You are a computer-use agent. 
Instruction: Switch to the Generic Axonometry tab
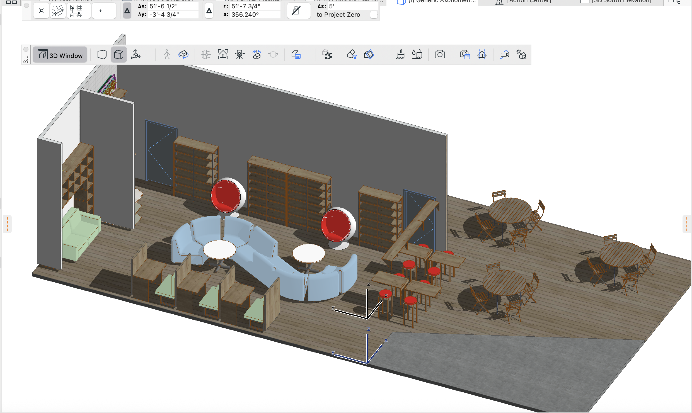click(x=436, y=2)
